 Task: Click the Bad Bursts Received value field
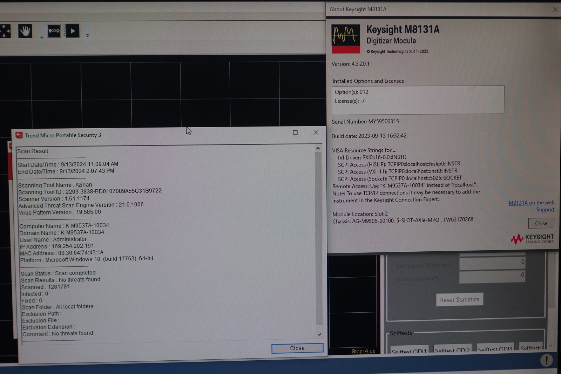coord(492,263)
